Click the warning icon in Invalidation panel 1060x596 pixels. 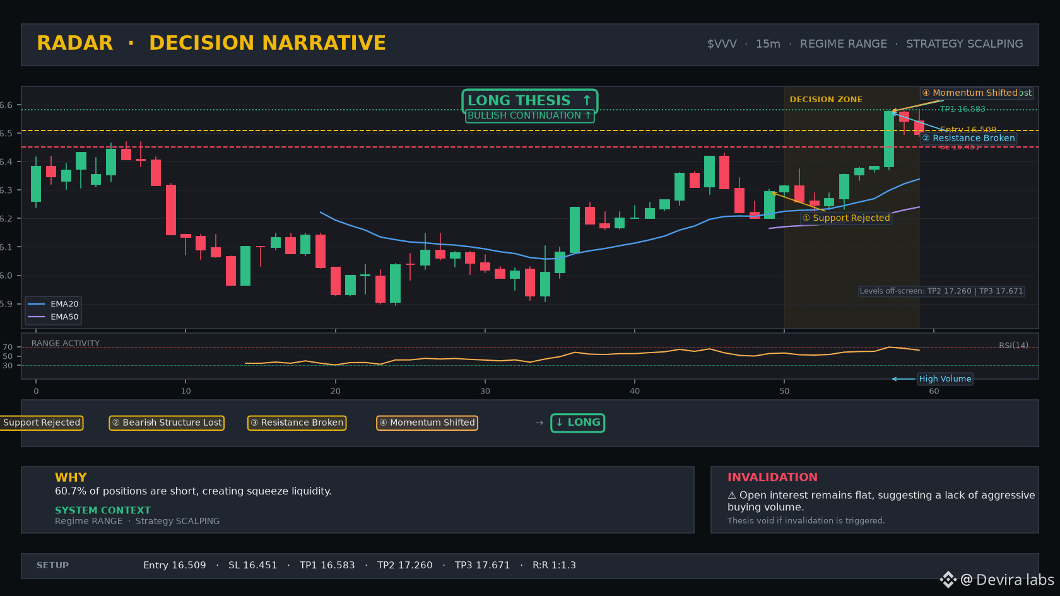[x=732, y=496]
